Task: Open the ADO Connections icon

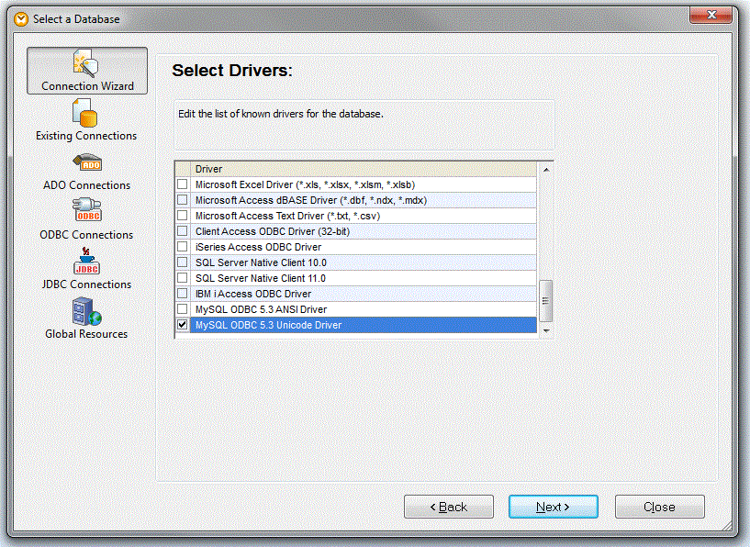Action: click(x=87, y=162)
